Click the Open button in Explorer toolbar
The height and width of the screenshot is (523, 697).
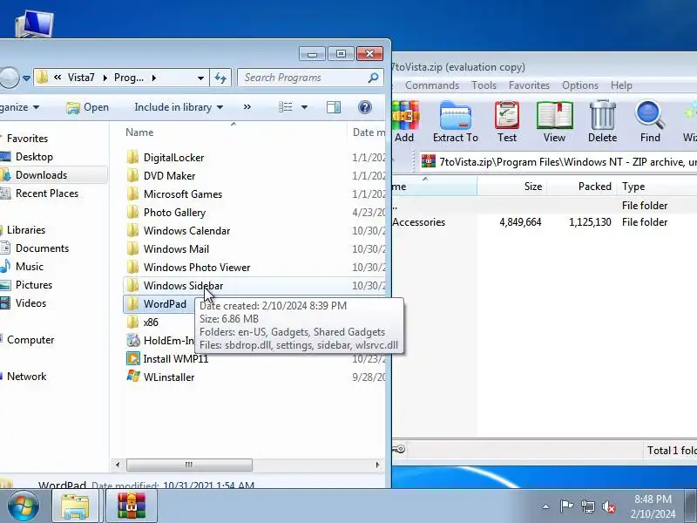[x=88, y=107]
